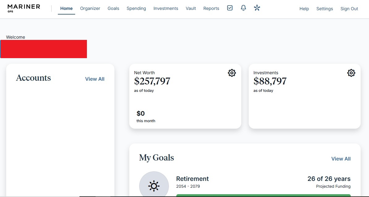Viewport: 369px width, 197px height.
Task: Click the $0 this month amount
Action: coord(141,114)
